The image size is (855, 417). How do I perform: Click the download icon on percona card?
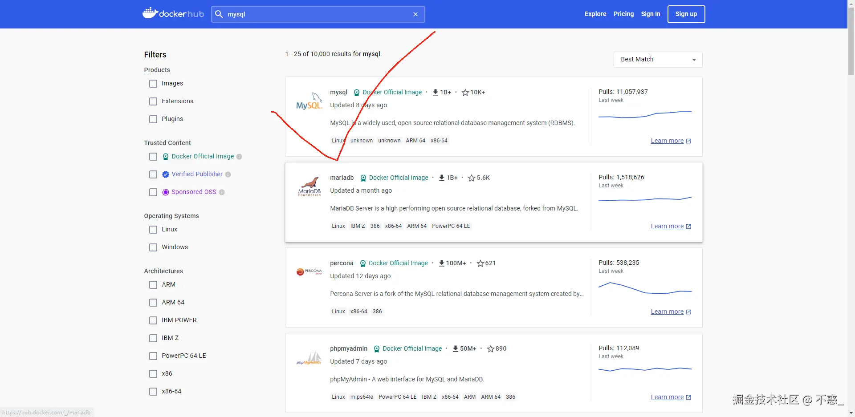(442, 263)
